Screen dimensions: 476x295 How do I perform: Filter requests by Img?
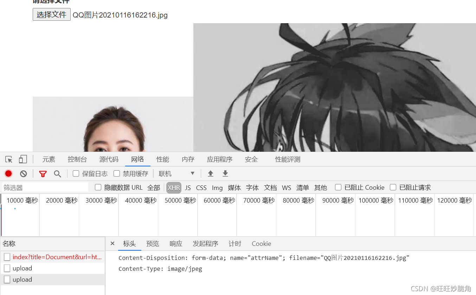tap(217, 188)
